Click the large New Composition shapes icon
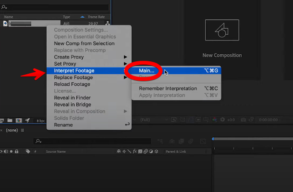Screen dimensions: 293x192 click(x=222, y=30)
